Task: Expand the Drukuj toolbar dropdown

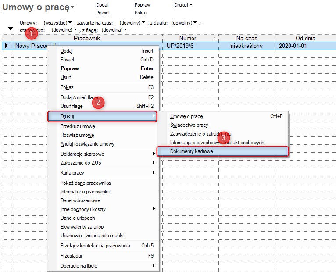Action: 183,5
